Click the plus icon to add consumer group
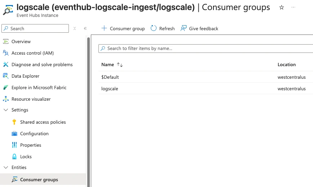 [x=104, y=28]
